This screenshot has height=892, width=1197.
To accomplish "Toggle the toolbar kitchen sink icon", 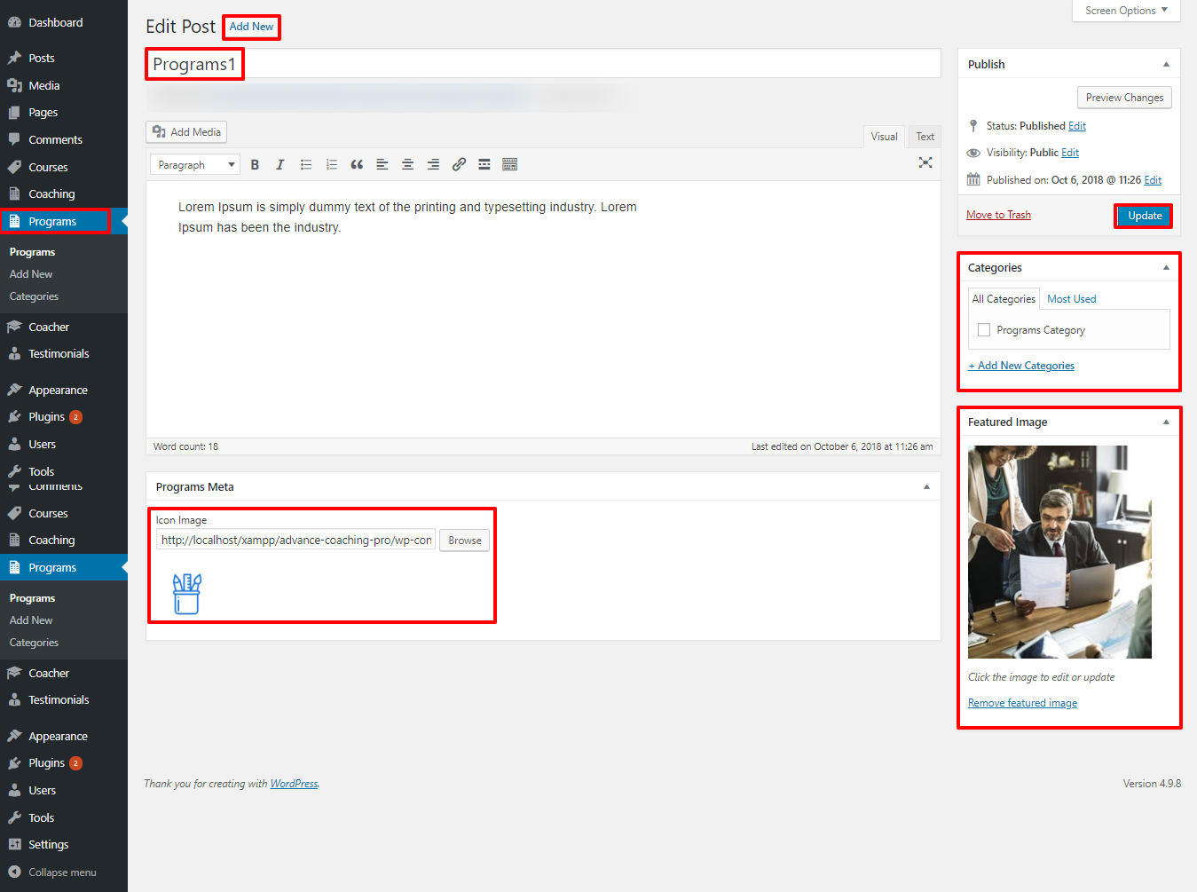I will tap(509, 164).
